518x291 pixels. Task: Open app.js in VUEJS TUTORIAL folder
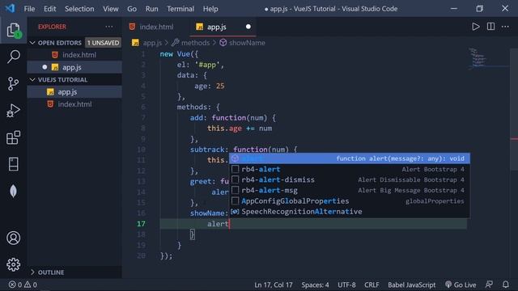74,91
